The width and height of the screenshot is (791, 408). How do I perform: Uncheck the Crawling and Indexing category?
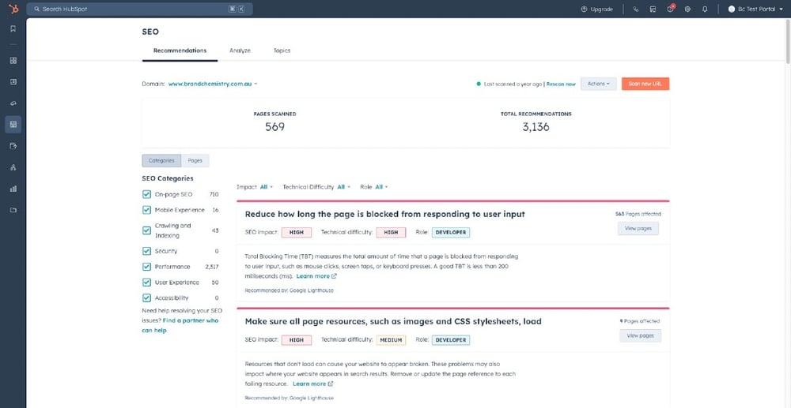click(147, 230)
